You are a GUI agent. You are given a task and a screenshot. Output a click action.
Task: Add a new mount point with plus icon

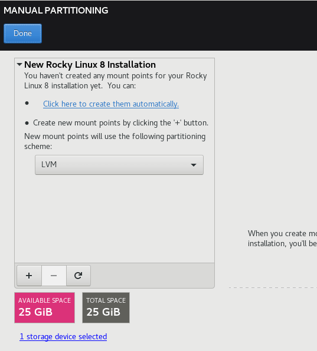[x=29, y=276]
